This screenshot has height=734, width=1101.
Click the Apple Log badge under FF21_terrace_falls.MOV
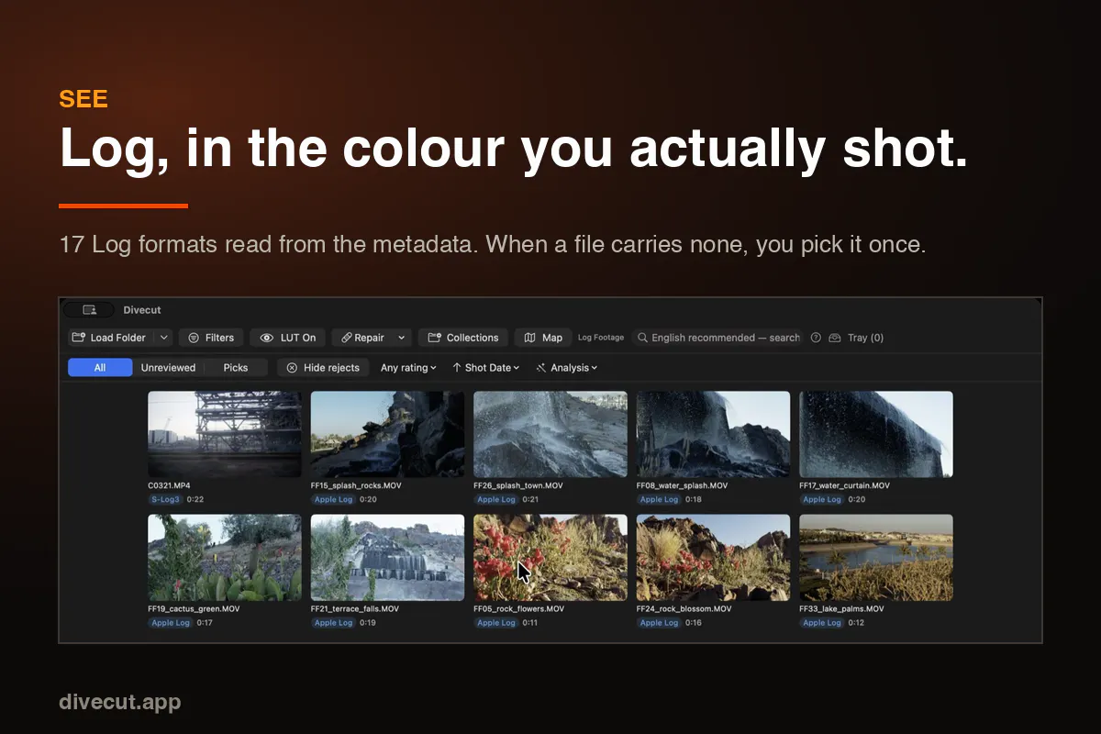point(333,622)
